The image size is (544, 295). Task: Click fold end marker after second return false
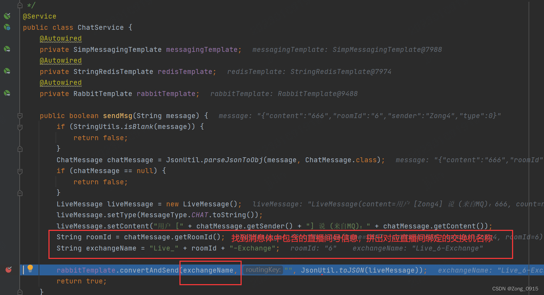pyautogui.click(x=20, y=193)
